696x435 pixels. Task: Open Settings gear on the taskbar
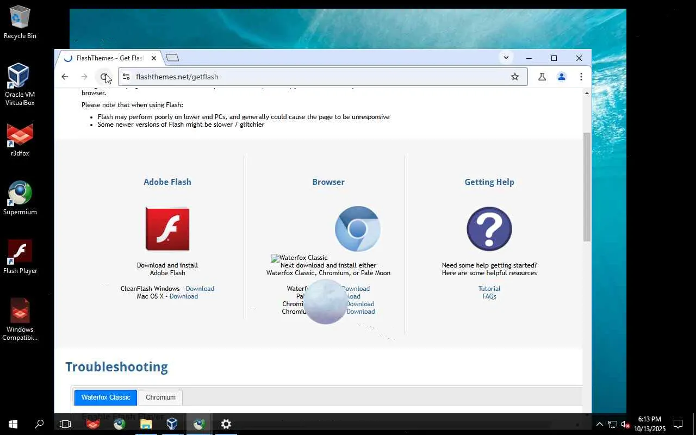226,424
